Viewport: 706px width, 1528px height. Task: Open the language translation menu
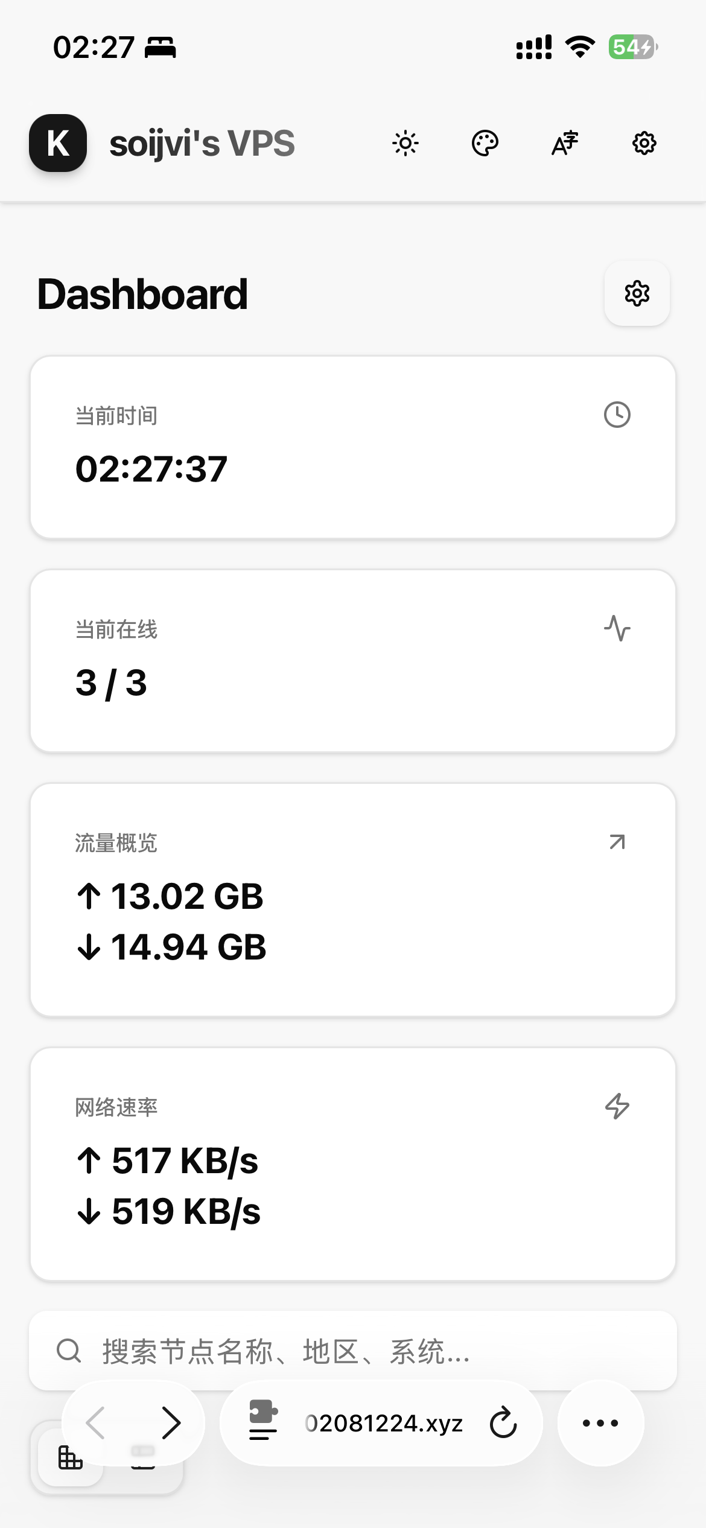[565, 144]
